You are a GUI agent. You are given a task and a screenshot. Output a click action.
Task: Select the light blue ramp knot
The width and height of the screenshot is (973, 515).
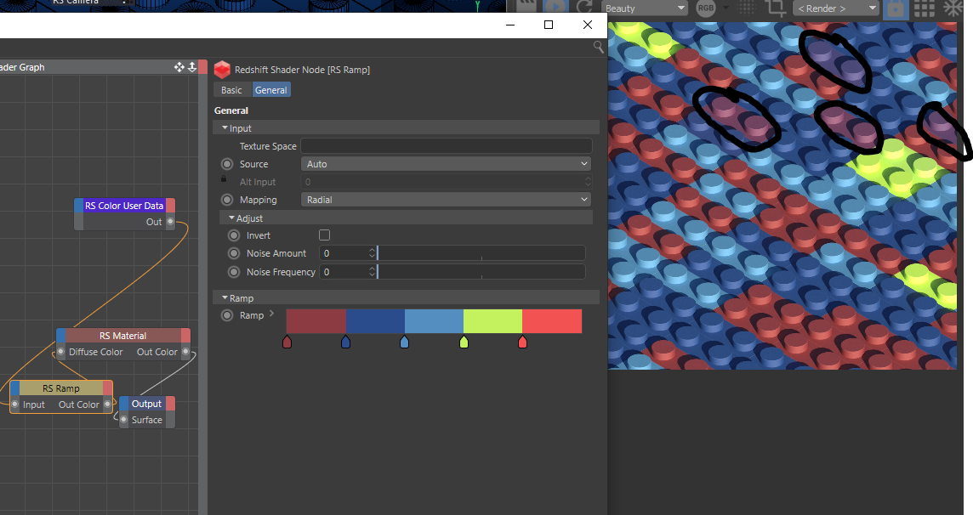click(x=405, y=342)
